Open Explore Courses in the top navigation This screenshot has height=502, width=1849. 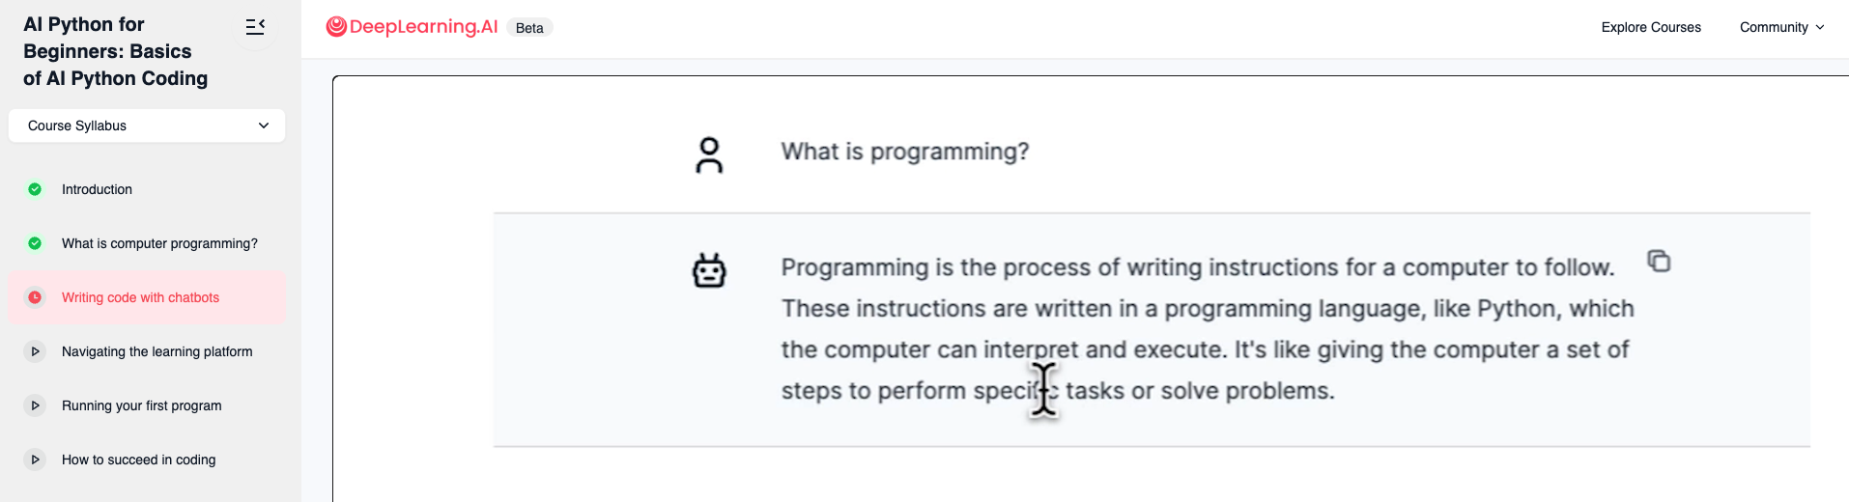point(1650,27)
